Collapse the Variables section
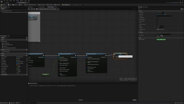Image resolution: width=184 pixels, height=104 pixels. tap(1, 55)
